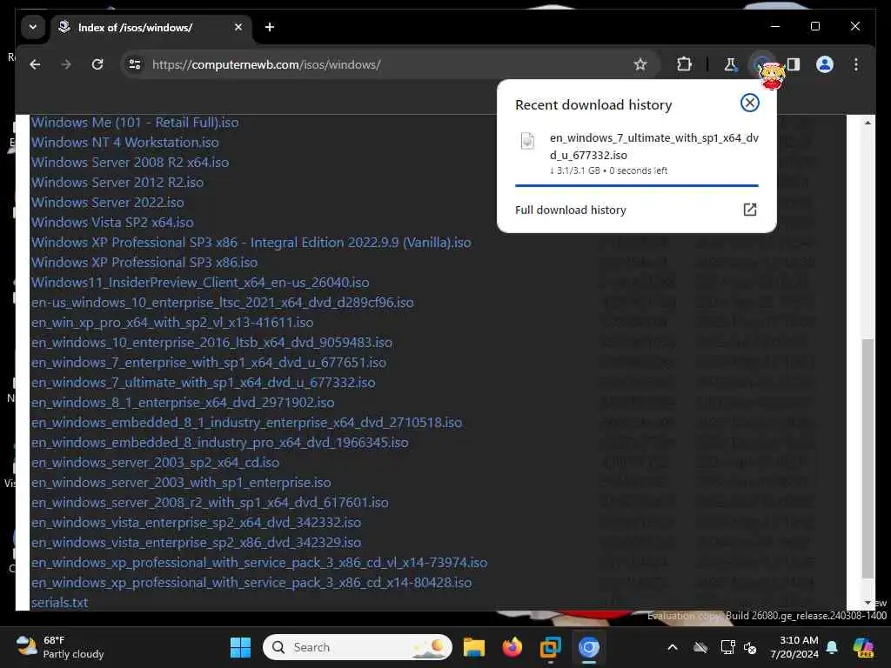This screenshot has height=668, width=891.
Task: Click Windows XP Professional SP3 x86.iso
Action: tap(144, 263)
